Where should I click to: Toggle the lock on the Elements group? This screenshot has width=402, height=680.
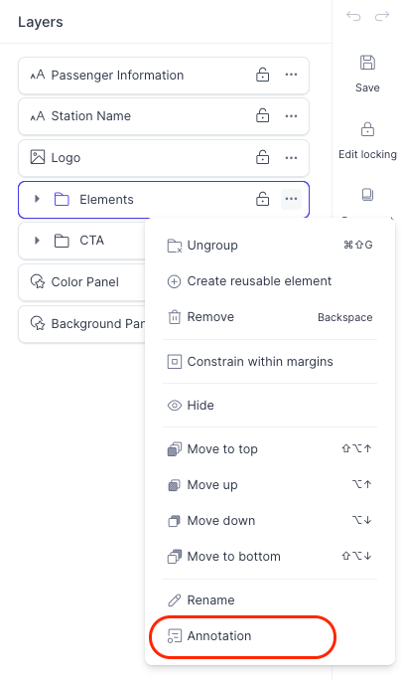[x=262, y=199]
